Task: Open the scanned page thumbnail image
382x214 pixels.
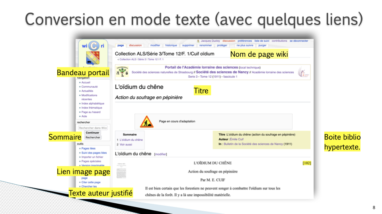Action: [121, 171]
